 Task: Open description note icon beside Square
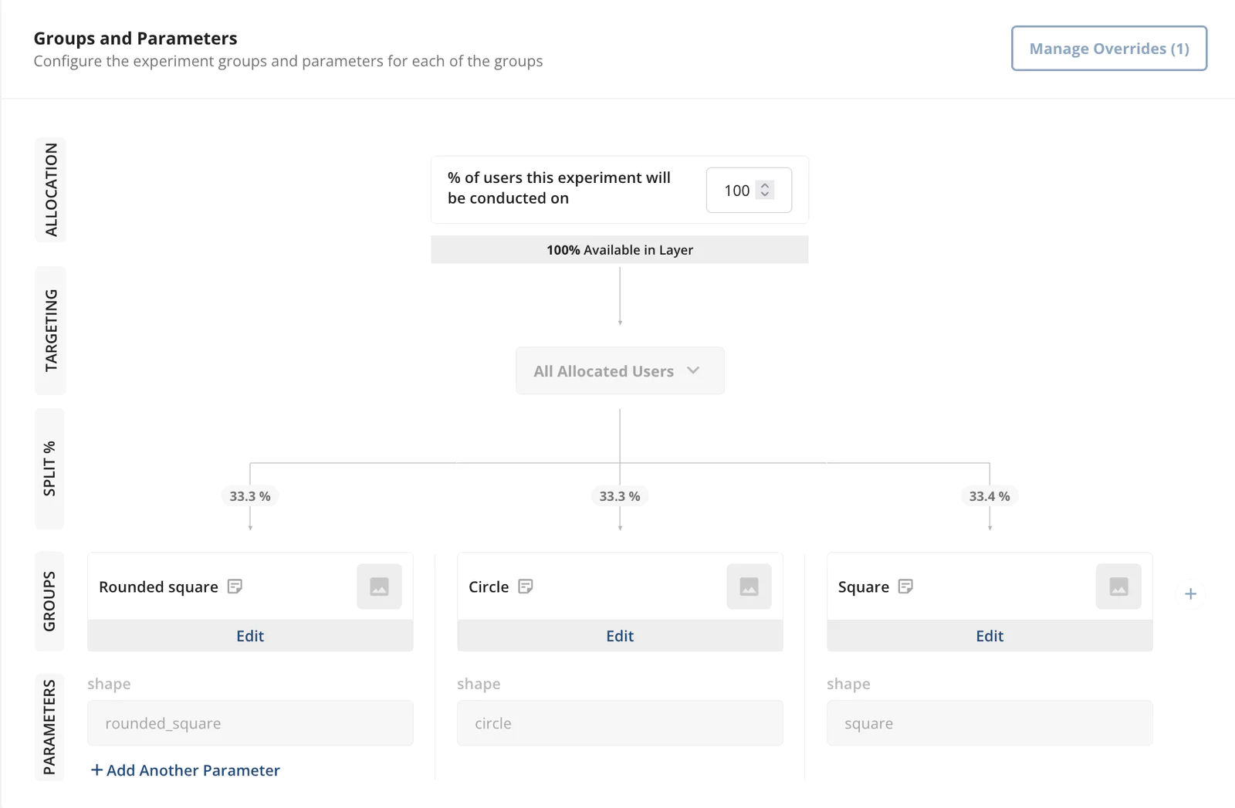(x=906, y=587)
